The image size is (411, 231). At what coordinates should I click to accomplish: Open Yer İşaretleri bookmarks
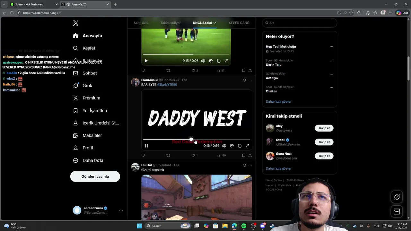pos(90,110)
